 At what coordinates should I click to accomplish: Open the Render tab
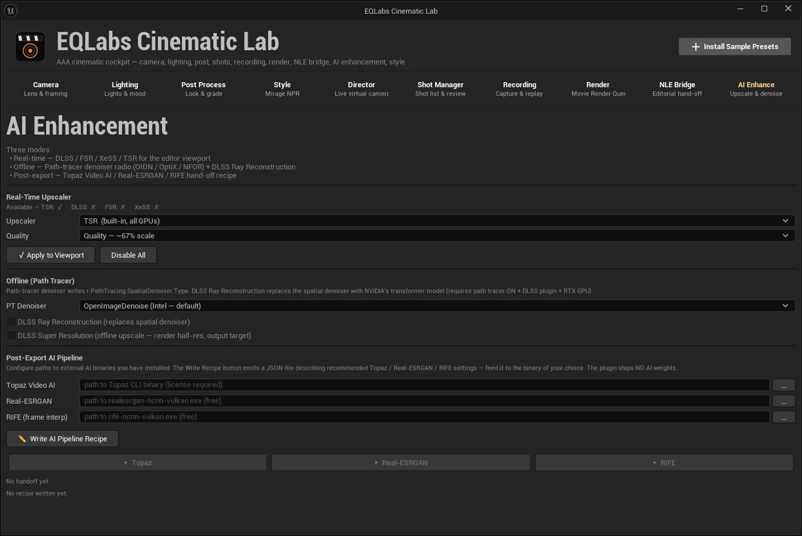[x=598, y=89]
